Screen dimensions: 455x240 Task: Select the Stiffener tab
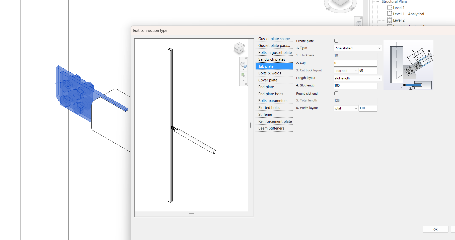274,114
